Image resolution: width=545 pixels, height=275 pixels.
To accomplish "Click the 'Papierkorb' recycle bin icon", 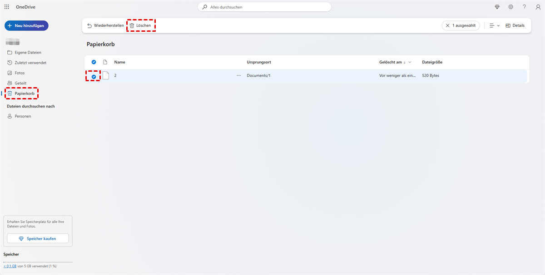I will pos(10,93).
